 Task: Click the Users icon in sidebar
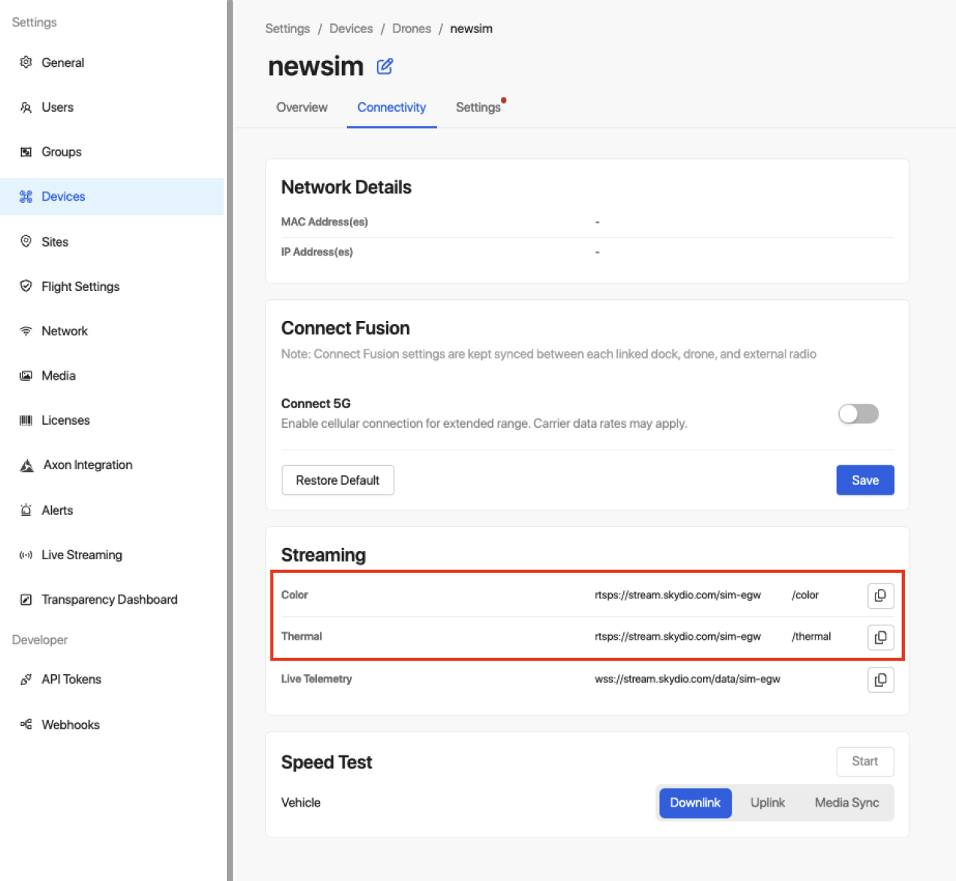click(x=26, y=107)
